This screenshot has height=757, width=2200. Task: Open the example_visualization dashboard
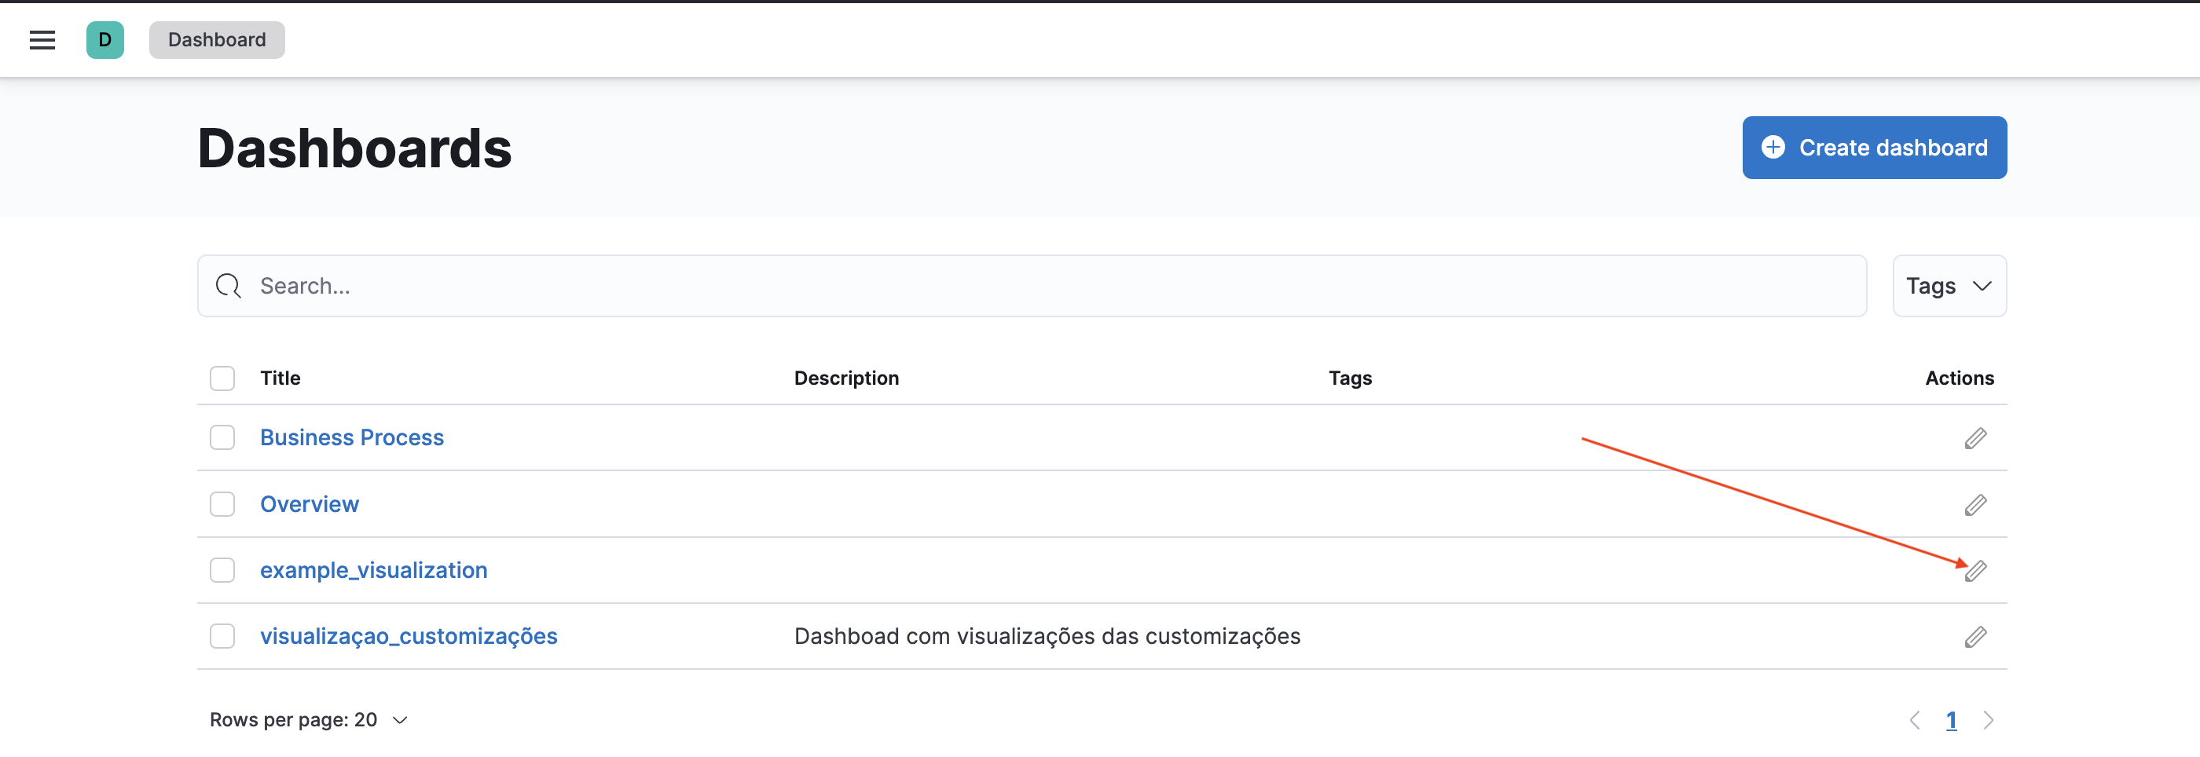tap(373, 570)
